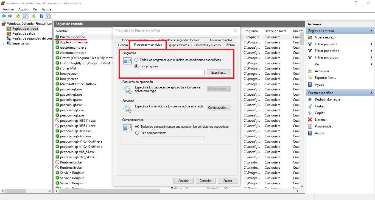This screenshot has width=375, height=200.
Task: Click the Cancelar button
Action: click(x=205, y=181)
